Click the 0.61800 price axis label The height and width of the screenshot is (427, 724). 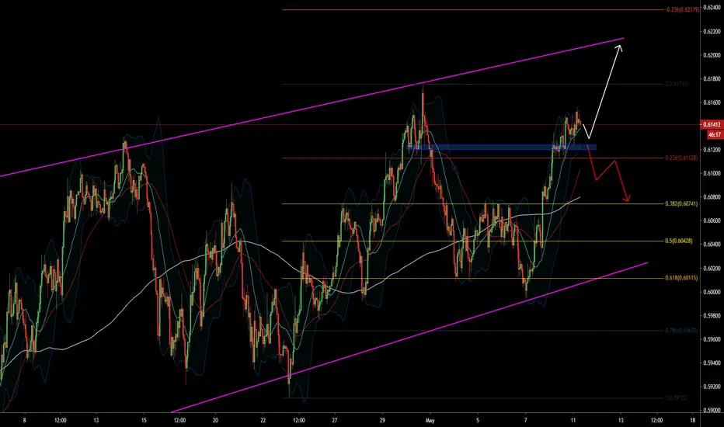point(712,79)
